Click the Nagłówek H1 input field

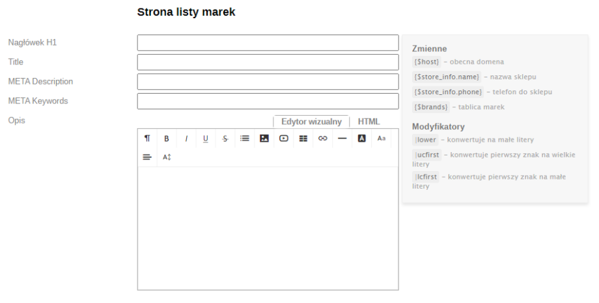click(268, 43)
